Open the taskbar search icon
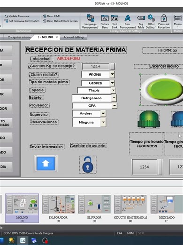The image size is (183, 245). (x=23, y=240)
